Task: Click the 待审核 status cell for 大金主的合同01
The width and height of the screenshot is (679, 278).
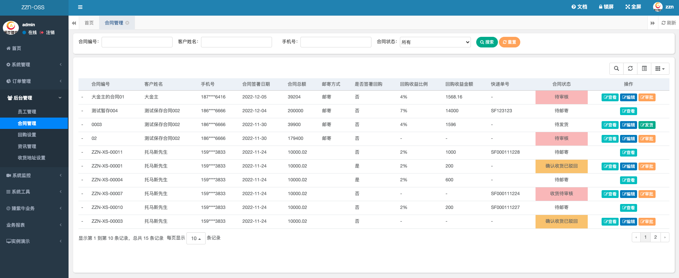Action: (x=561, y=97)
